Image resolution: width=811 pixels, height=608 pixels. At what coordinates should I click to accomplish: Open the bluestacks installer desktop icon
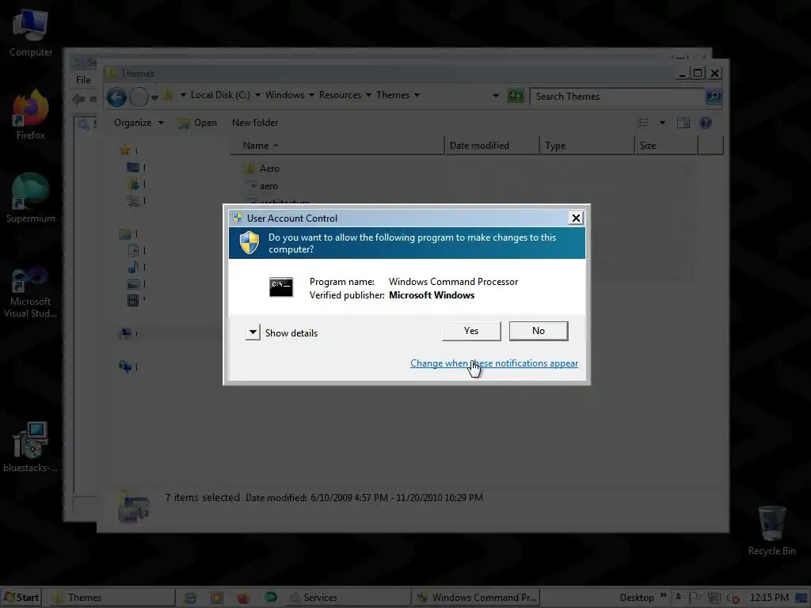(x=31, y=447)
